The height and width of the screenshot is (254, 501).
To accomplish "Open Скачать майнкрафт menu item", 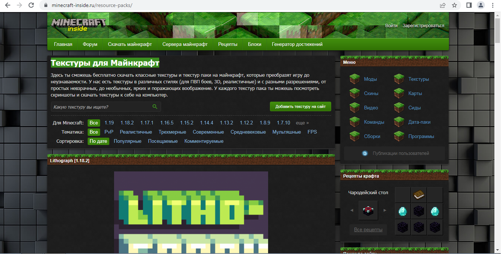I will point(130,44).
